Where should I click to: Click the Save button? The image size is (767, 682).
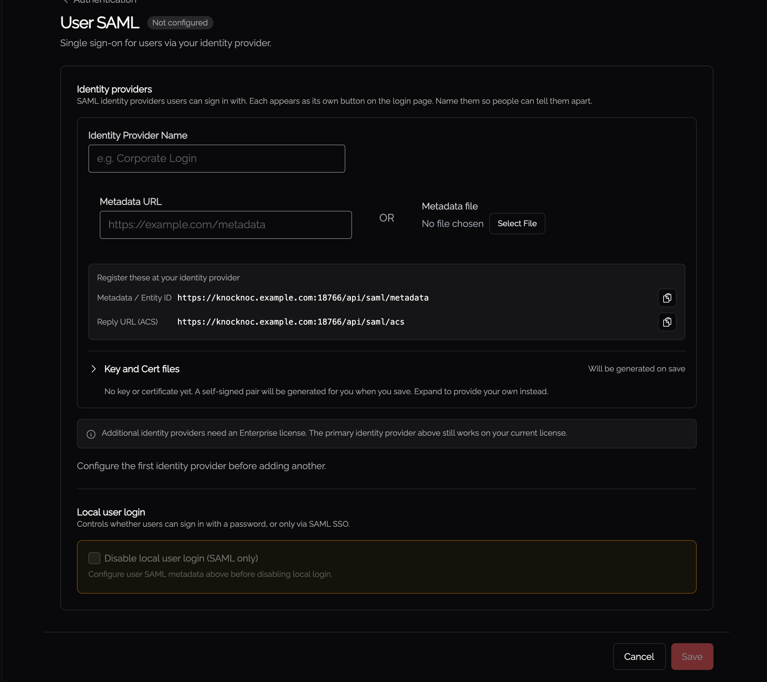692,657
